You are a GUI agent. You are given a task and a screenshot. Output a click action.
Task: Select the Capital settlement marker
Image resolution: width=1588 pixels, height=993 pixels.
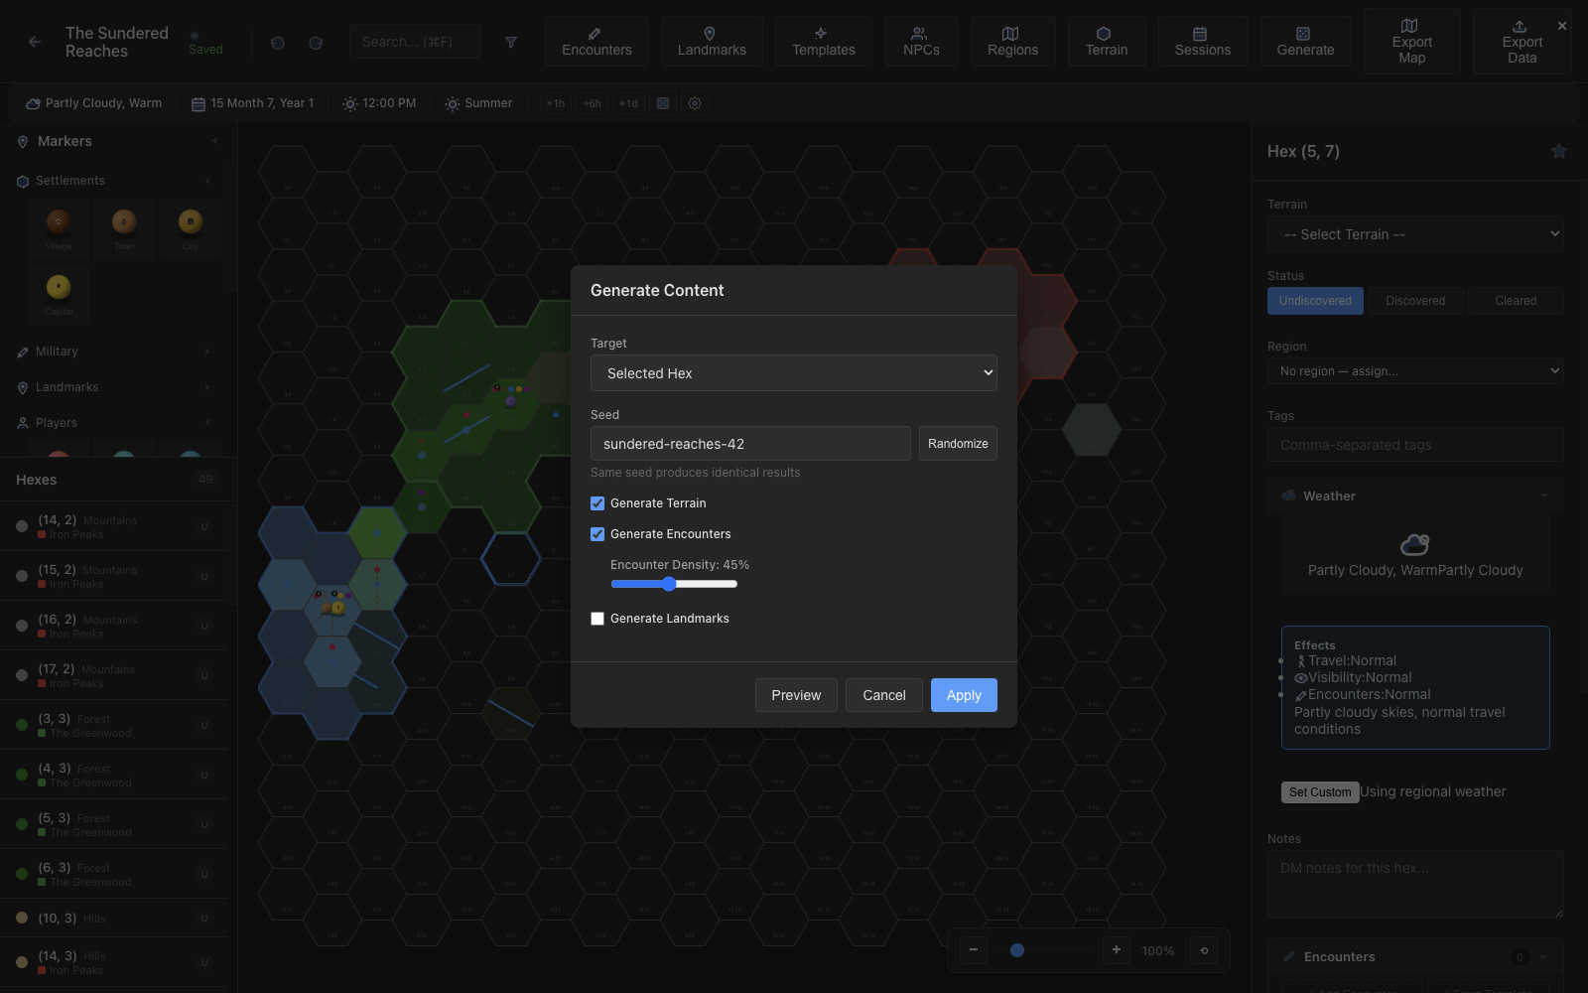(x=59, y=293)
